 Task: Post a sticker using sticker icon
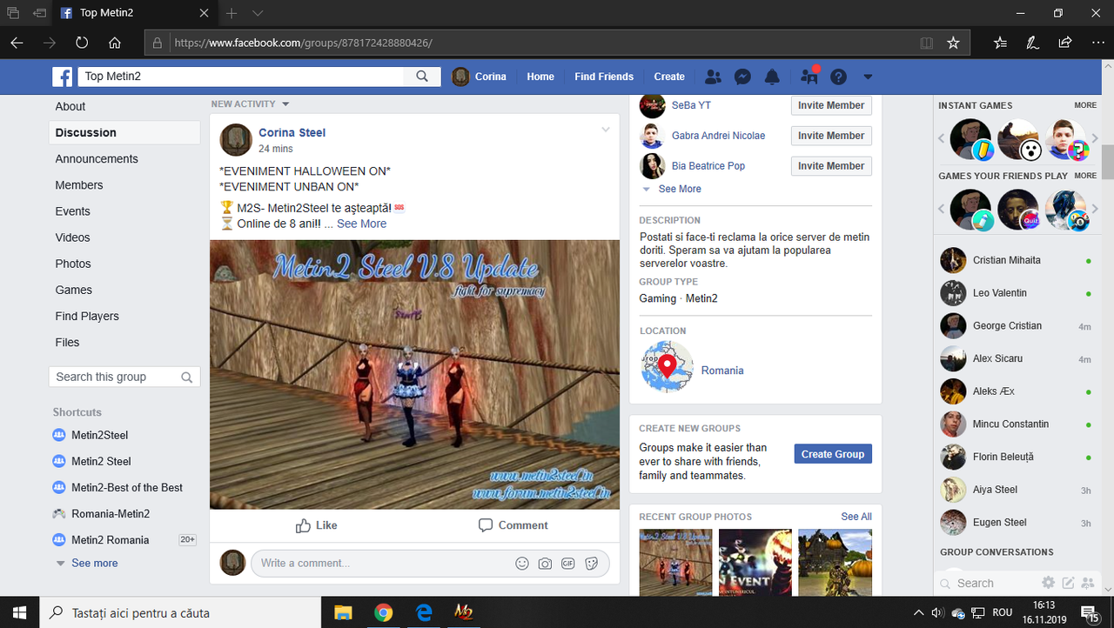coord(591,563)
